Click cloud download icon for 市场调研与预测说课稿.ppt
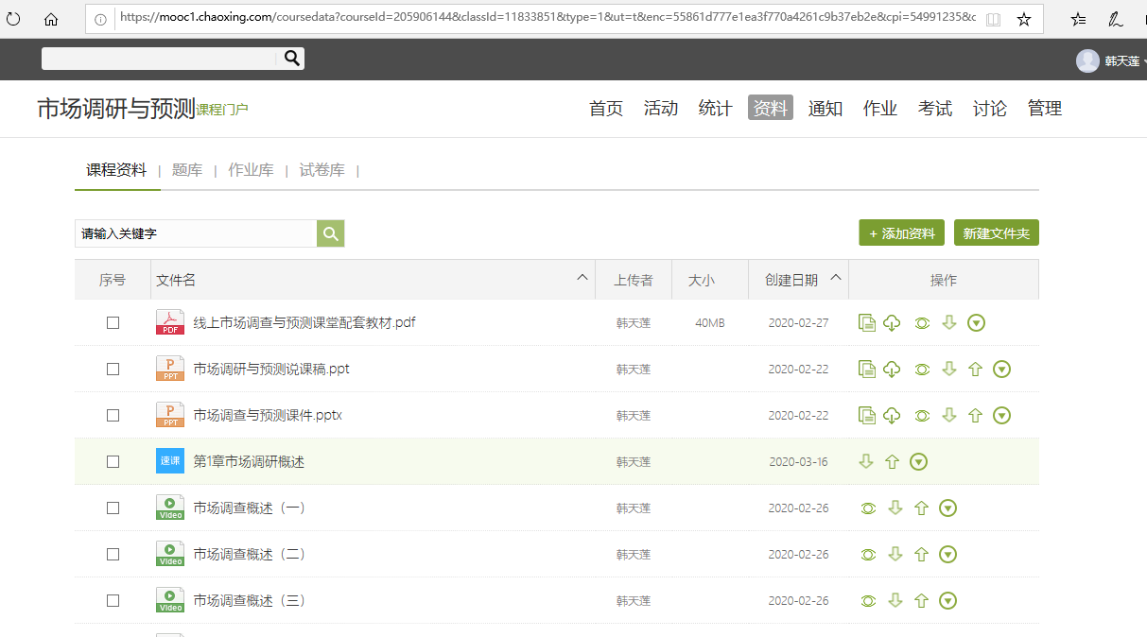The image size is (1147, 637). coord(891,370)
